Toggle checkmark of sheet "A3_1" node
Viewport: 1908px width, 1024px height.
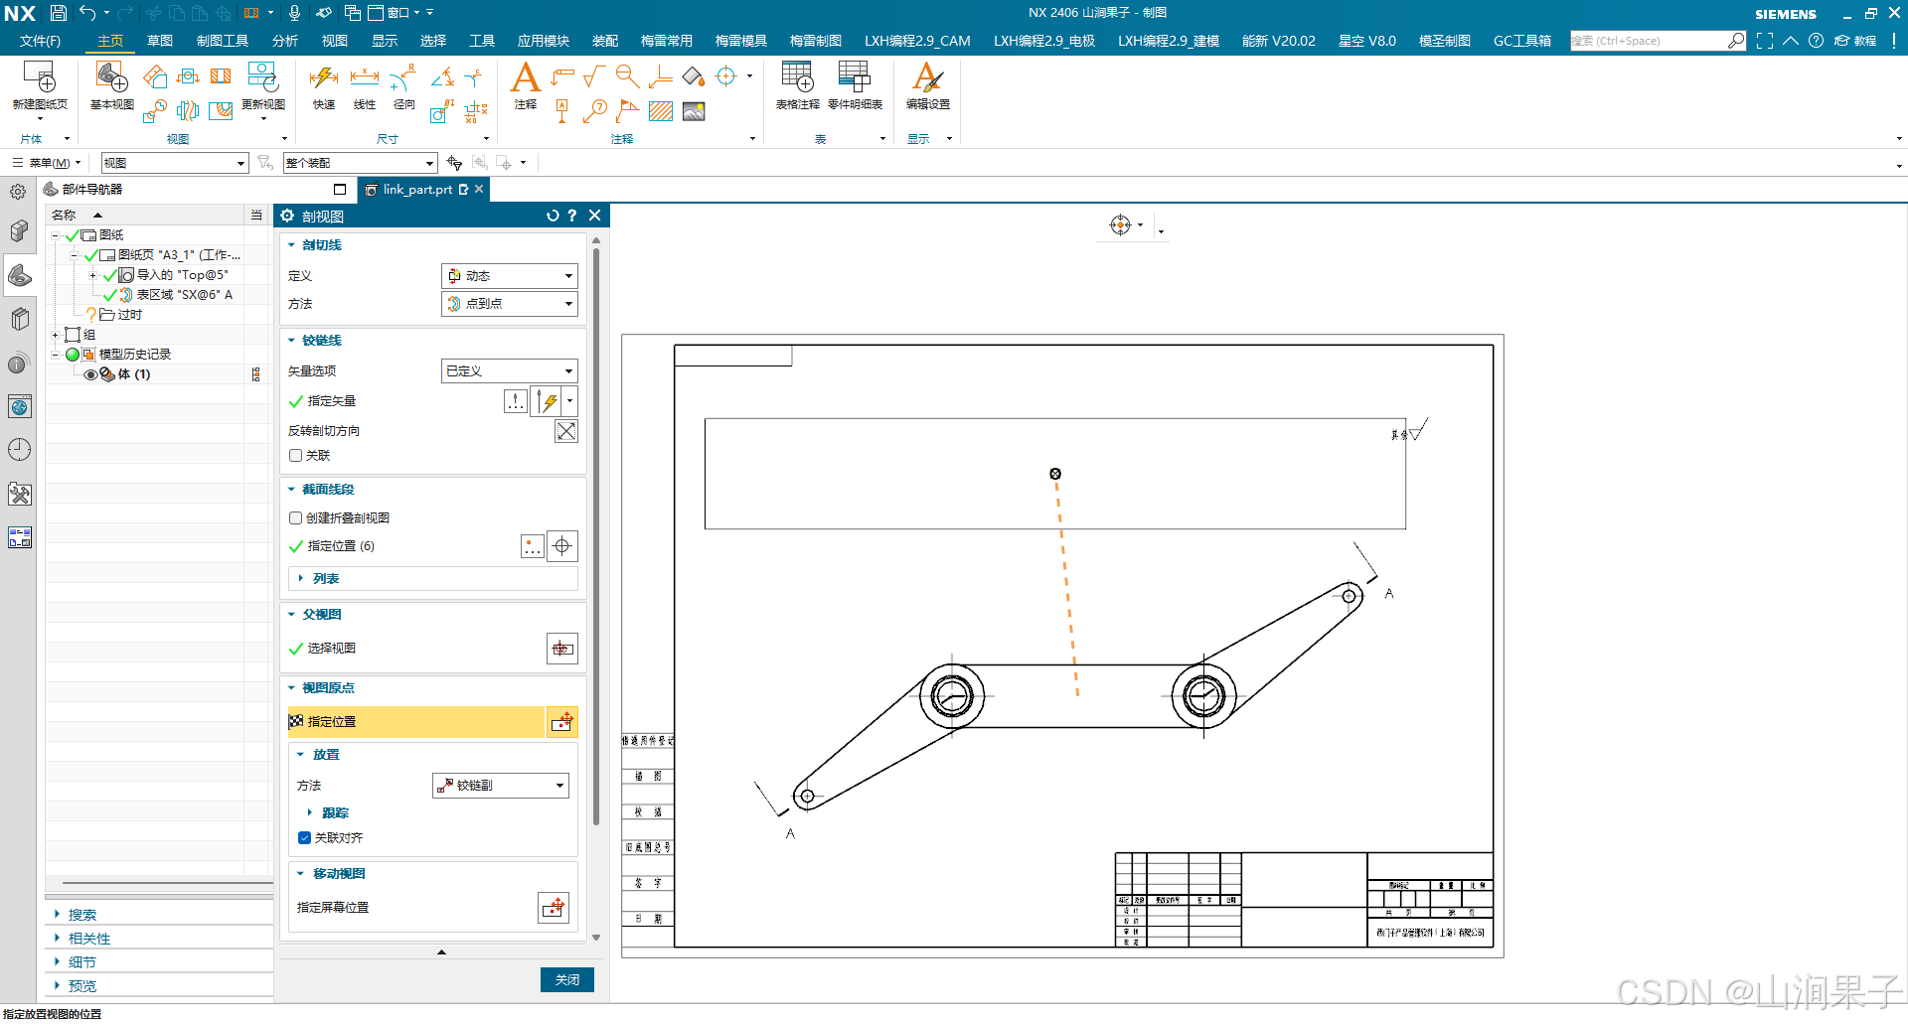pos(91,255)
